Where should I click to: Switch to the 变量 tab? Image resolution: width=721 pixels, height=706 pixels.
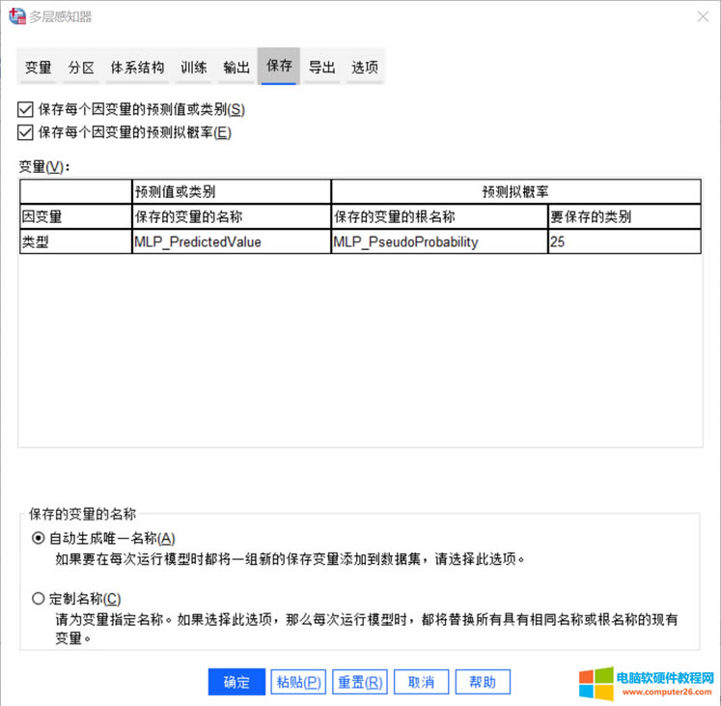click(39, 68)
